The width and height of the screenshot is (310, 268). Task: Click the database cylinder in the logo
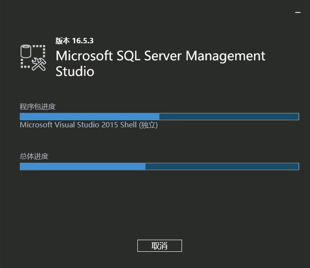[x=26, y=52]
